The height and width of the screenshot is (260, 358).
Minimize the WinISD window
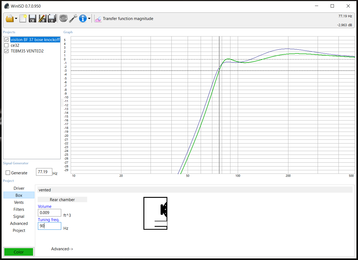[317, 6]
